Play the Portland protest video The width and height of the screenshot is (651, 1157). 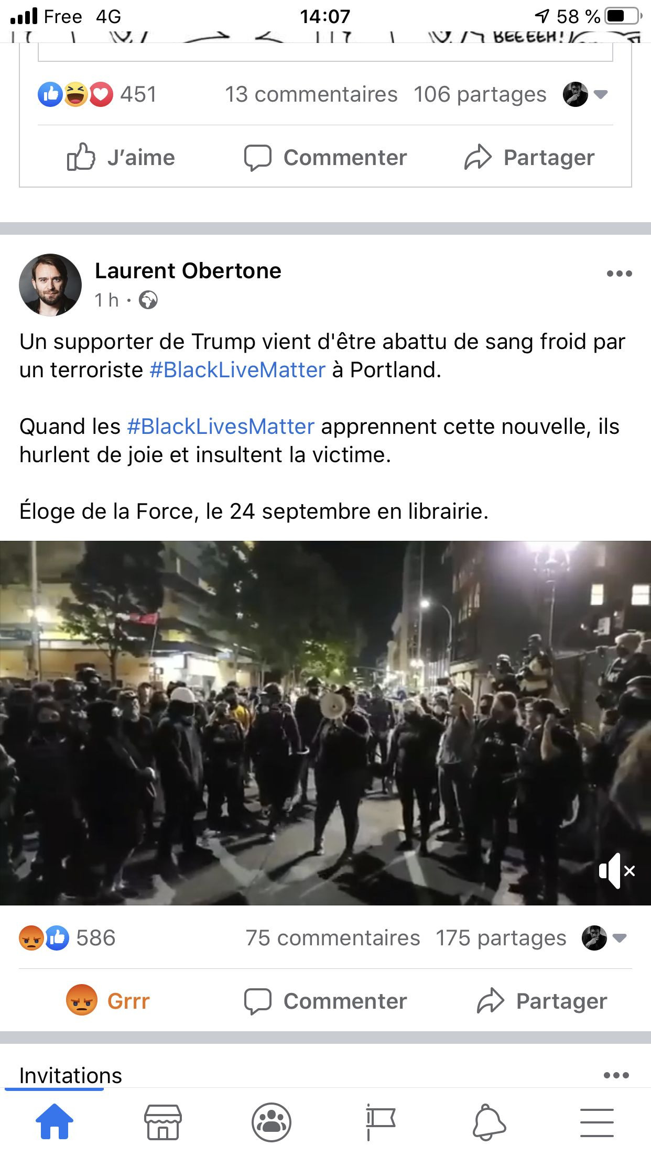[325, 723]
